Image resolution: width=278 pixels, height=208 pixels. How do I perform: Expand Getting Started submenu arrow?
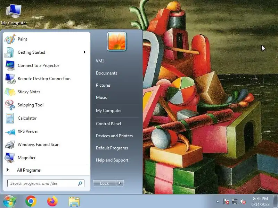tap(85, 52)
